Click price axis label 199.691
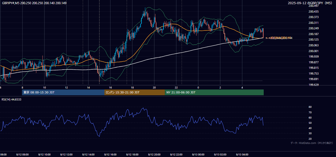This screenshot has height=157, width=336. point(313,79)
